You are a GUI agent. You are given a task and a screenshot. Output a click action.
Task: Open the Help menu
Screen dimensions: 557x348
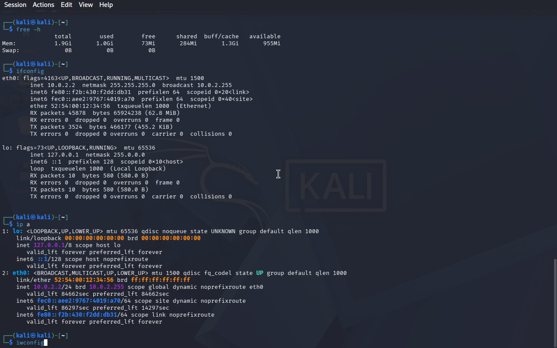click(106, 5)
